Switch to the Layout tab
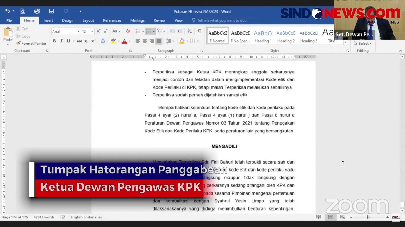405x227 pixels. tap(88, 20)
